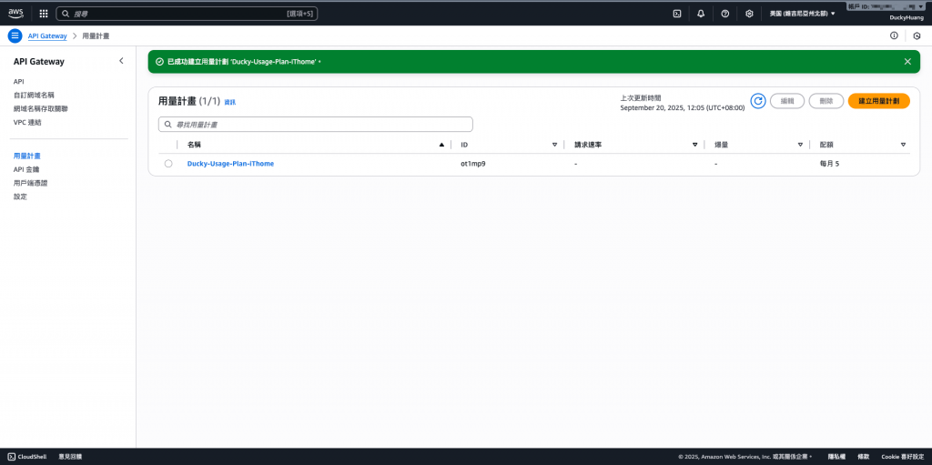The width and height of the screenshot is (932, 465).
Task: Open Cookie 喜好設定 in the footer
Action: click(902, 457)
